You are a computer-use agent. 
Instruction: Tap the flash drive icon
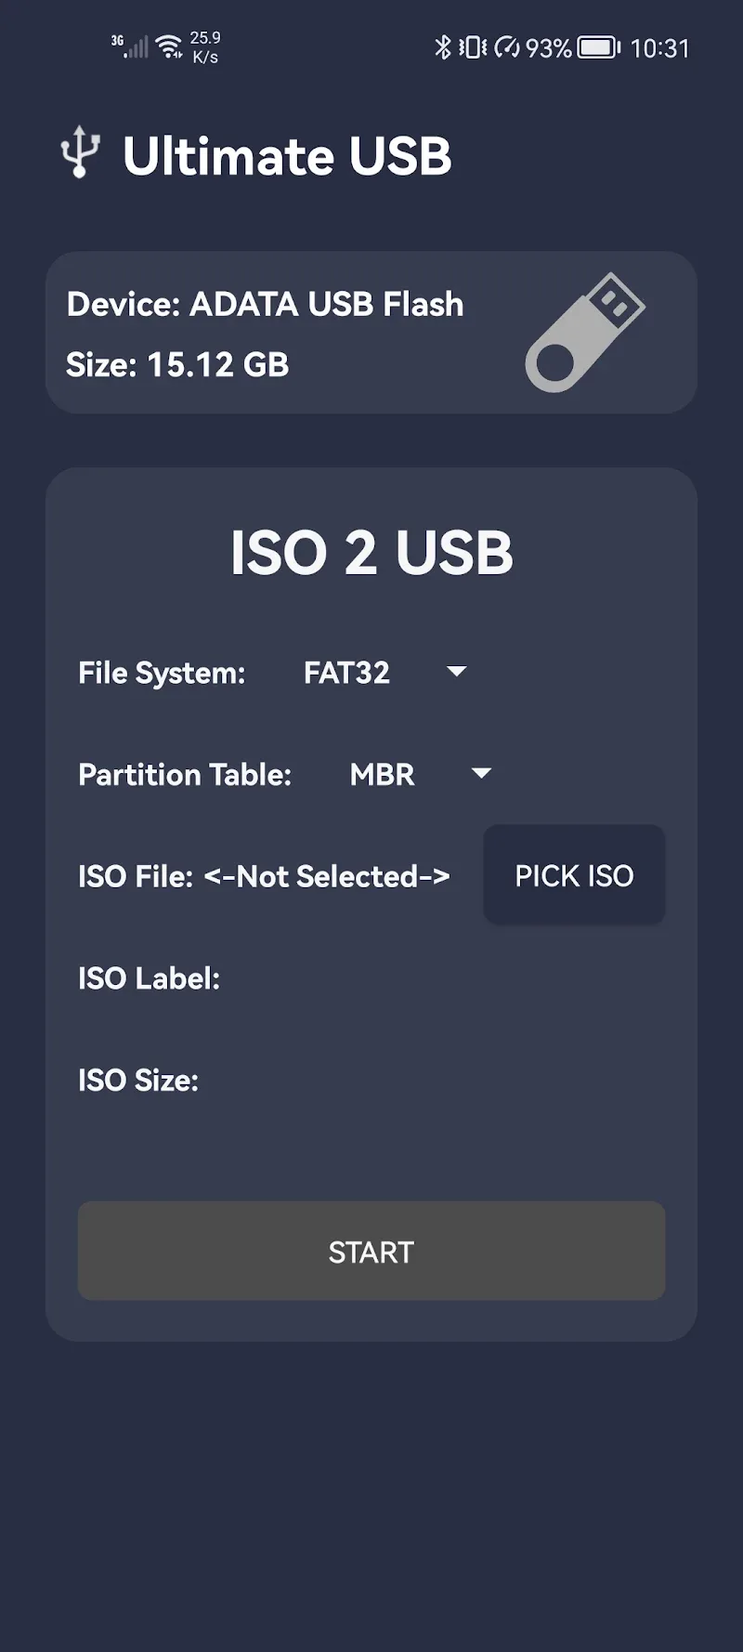tap(584, 332)
